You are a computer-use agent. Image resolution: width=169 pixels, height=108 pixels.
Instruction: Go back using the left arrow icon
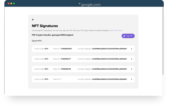tap(33, 20)
